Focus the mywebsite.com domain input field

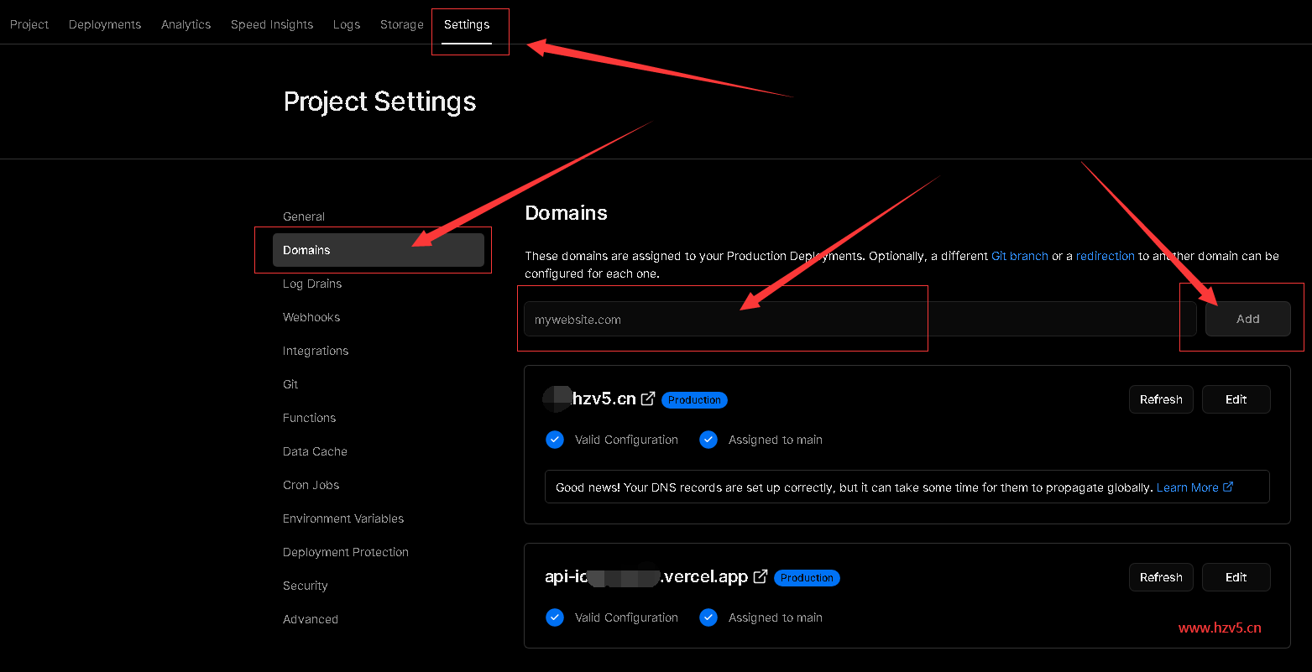860,319
